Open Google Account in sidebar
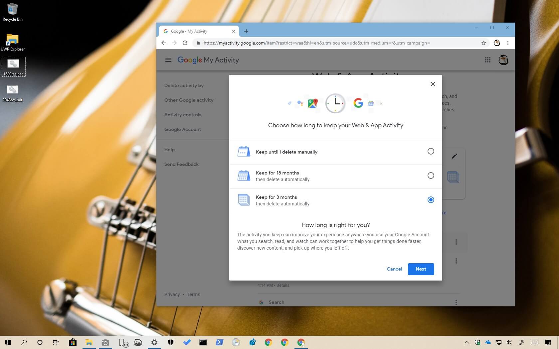 pos(182,129)
